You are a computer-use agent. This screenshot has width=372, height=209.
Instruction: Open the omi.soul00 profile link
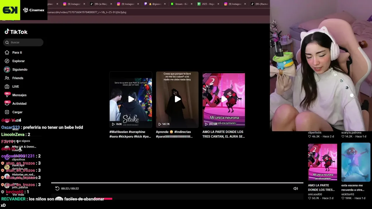(x=315, y=194)
